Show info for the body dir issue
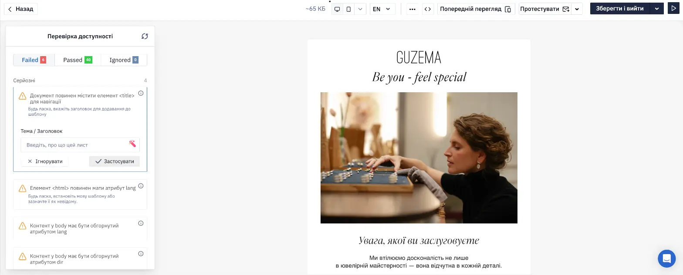Viewport: 683px width, 275px height. 141,254
